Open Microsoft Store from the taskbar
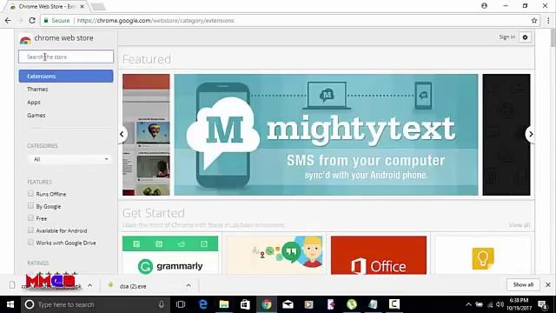The image size is (556, 313). click(x=245, y=304)
